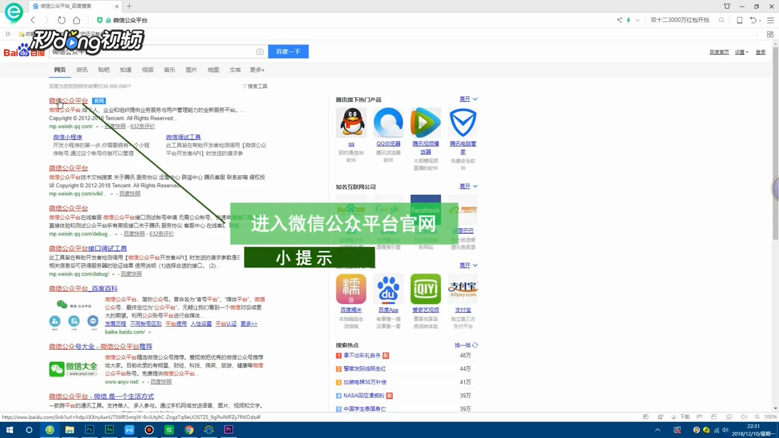
Task: Go to the browser home page icon
Action: (76, 20)
